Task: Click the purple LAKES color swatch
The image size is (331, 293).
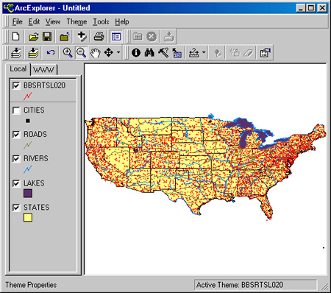Action: (x=28, y=194)
